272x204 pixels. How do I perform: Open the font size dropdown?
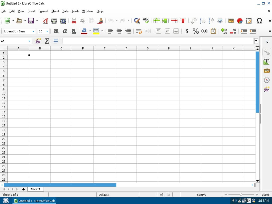click(47, 31)
